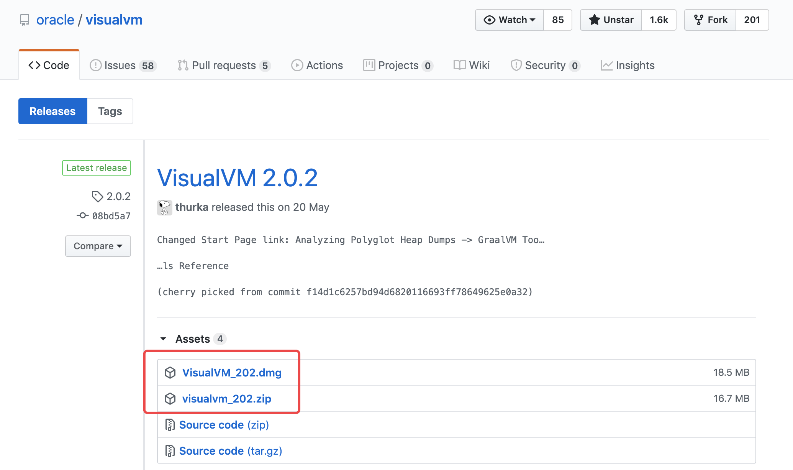Click the fork icon on Fork button
Screen dimensions: 793x470
[x=699, y=20]
